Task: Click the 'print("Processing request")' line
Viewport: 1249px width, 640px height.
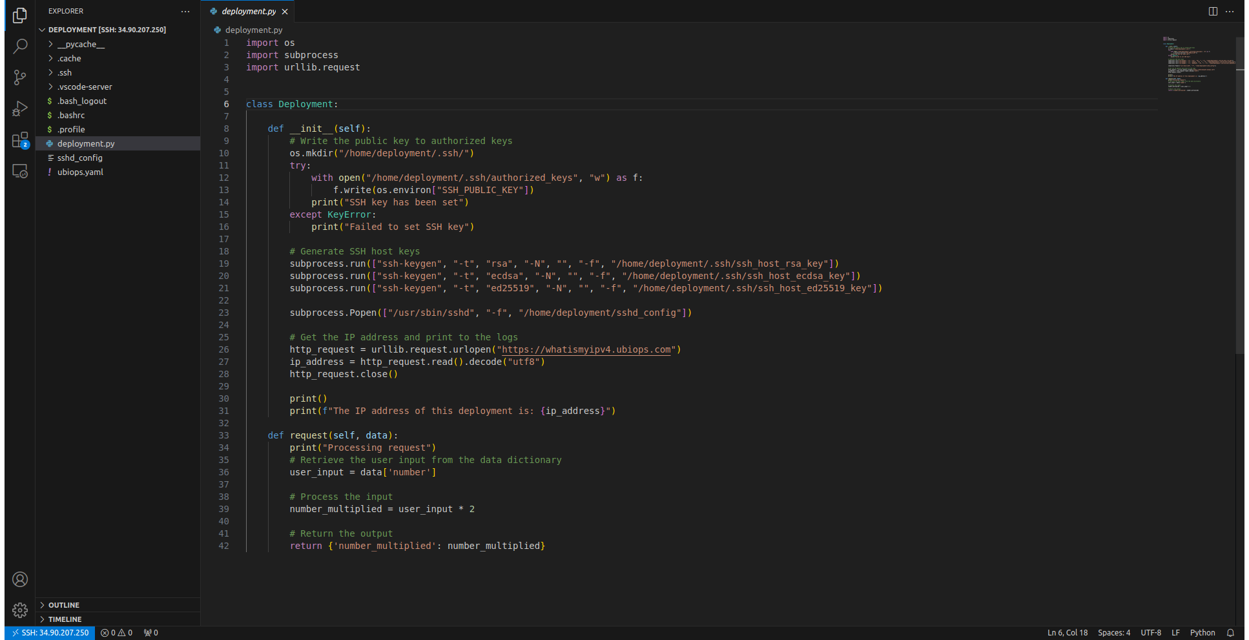Action: click(363, 448)
